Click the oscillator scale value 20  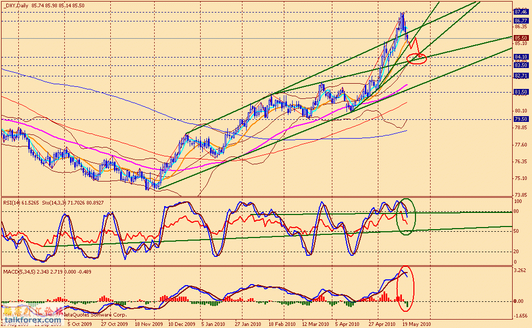(x=516, y=252)
